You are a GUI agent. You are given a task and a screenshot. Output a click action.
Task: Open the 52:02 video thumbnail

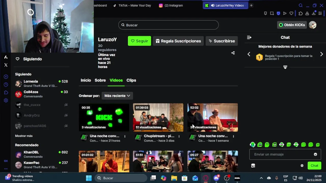[x=212, y=117]
